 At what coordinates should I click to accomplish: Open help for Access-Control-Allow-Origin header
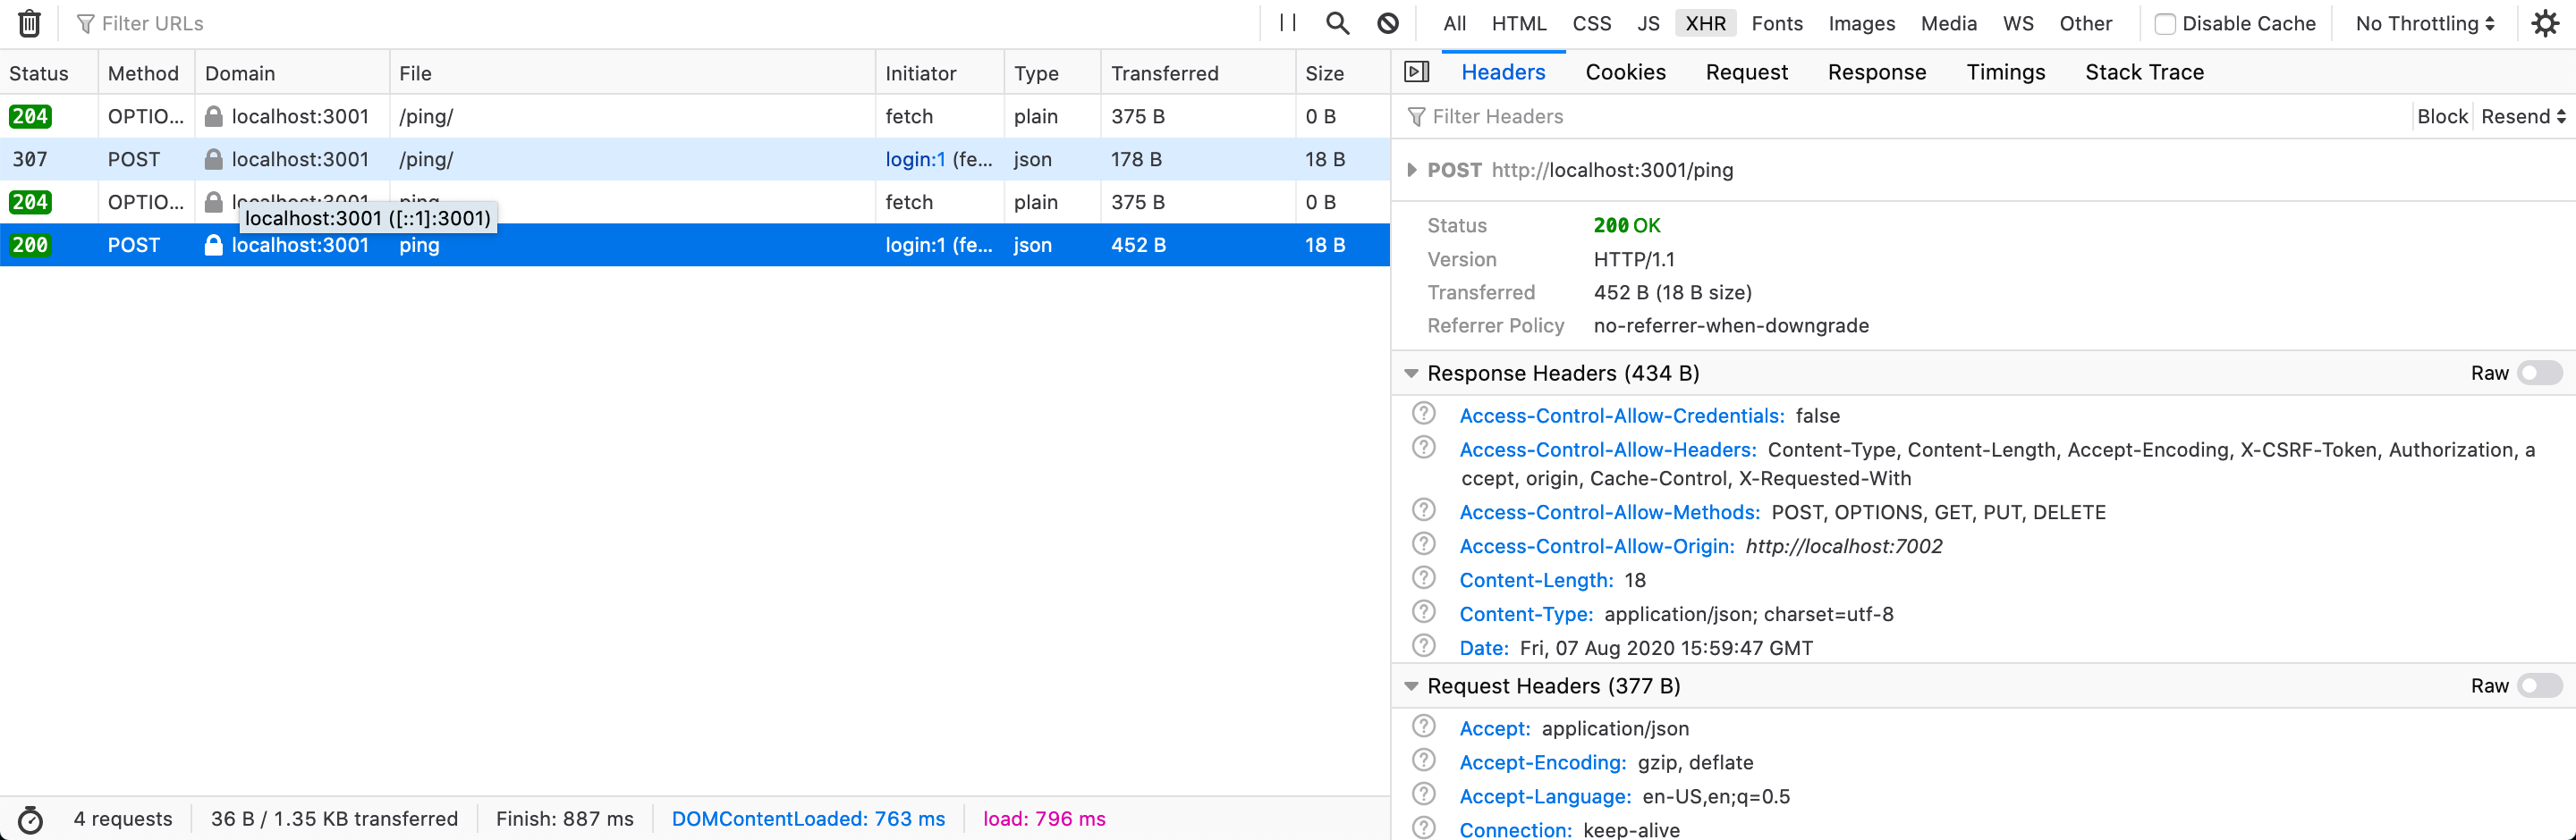click(x=1424, y=544)
